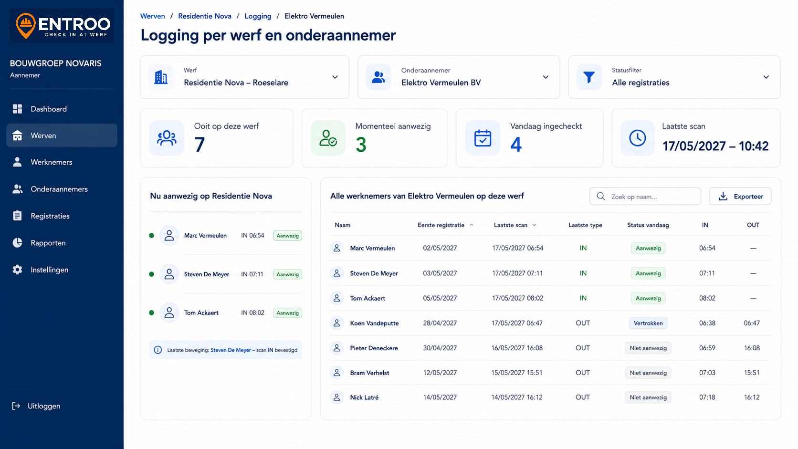Screen dimensions: 798x449
Task: Open Registraties in the sidebar
Action: click(x=62, y=216)
